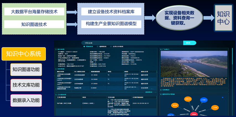Open the 知识图谱功能 menu item

point(26,69)
